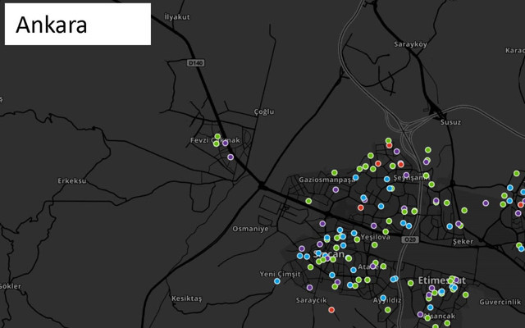Click the İlyakut place label

point(177,16)
